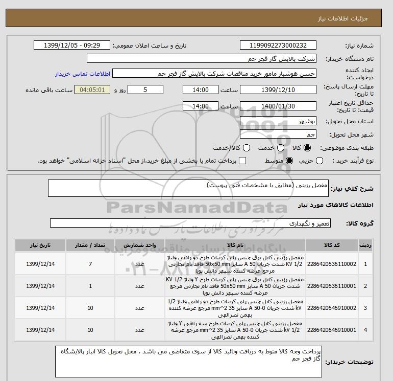This screenshot has width=393, height=381.
Task: Click the remaining time field 04:05:01
Action: (x=92, y=89)
